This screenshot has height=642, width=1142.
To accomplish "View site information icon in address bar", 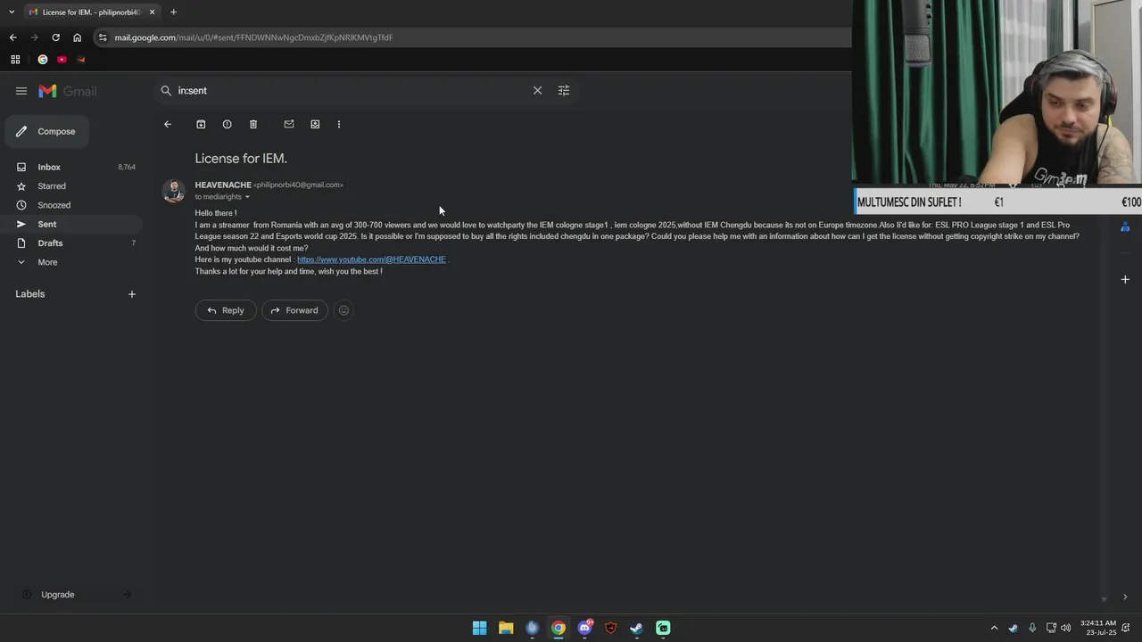I will [103, 37].
